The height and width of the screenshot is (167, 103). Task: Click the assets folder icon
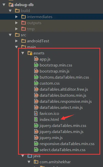(30, 53)
